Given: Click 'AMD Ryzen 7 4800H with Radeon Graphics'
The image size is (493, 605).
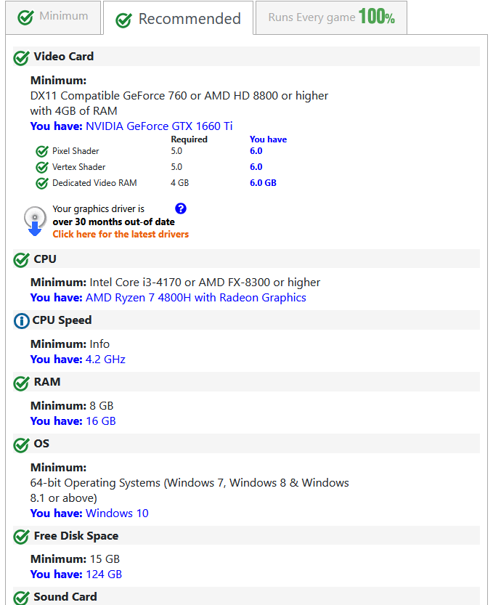Looking at the screenshot, I should point(195,298).
